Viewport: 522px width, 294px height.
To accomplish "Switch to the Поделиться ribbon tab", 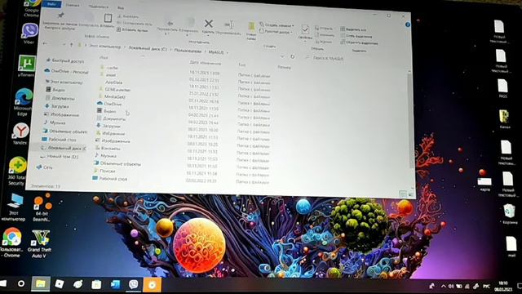I will (x=98, y=7).
